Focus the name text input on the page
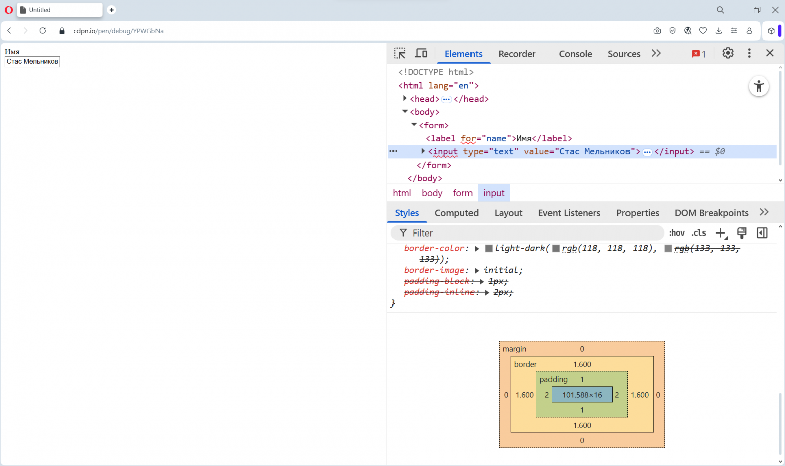The width and height of the screenshot is (785, 466). click(x=32, y=62)
